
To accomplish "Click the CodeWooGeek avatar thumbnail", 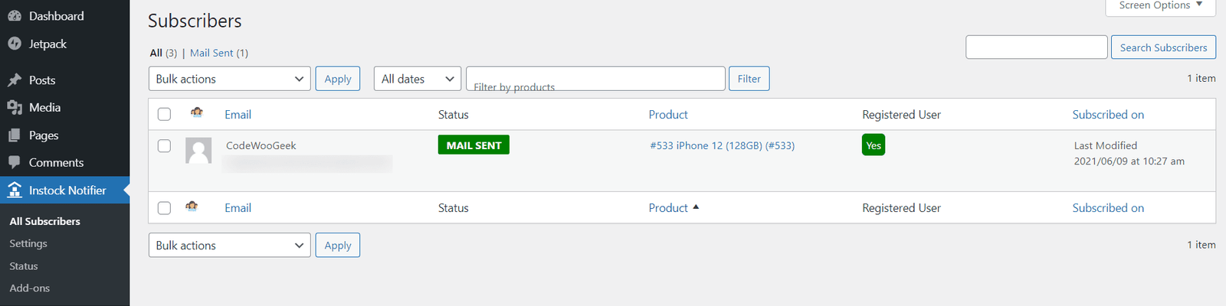I will pos(198,151).
